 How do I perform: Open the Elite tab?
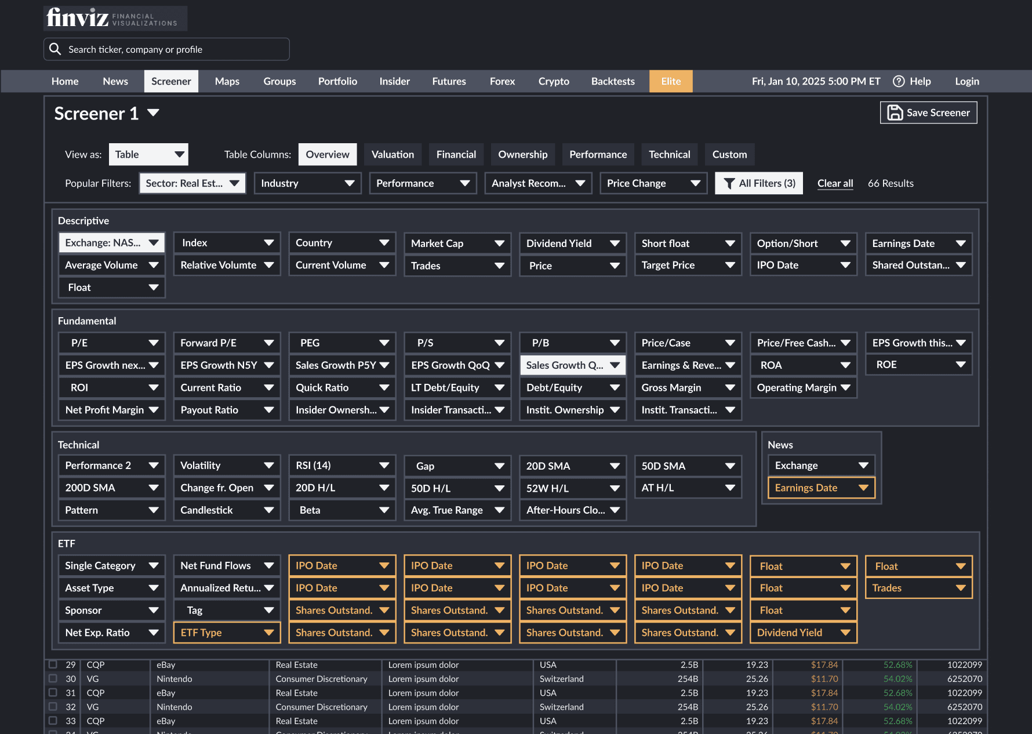pyautogui.click(x=671, y=81)
